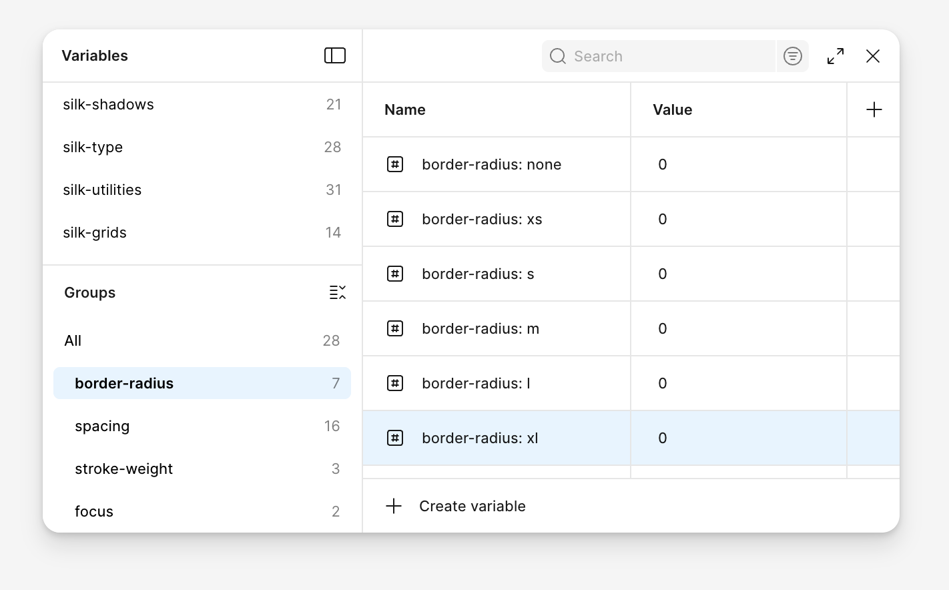Edit value of border-radius: s

pyautogui.click(x=737, y=274)
